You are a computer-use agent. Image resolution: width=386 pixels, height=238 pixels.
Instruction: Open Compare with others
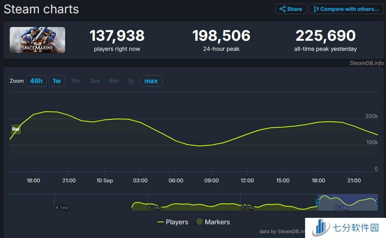click(346, 9)
